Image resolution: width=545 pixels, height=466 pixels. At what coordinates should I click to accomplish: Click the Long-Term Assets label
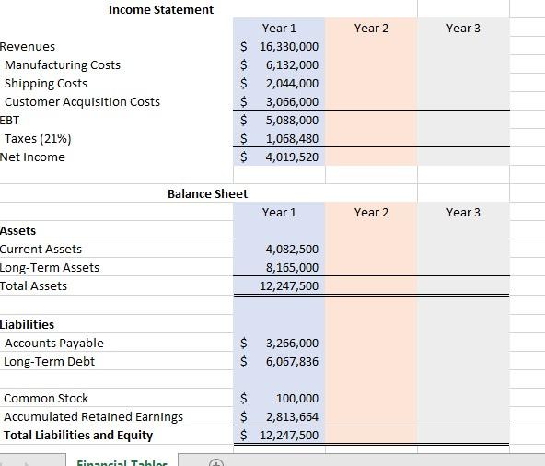(50, 268)
